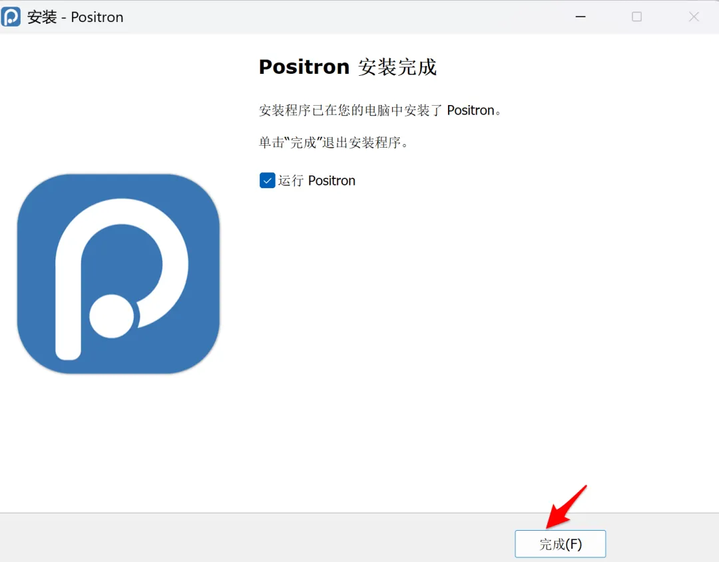719x562 pixels.
Task: Click the 完成(F) finish button
Action: pyautogui.click(x=560, y=543)
